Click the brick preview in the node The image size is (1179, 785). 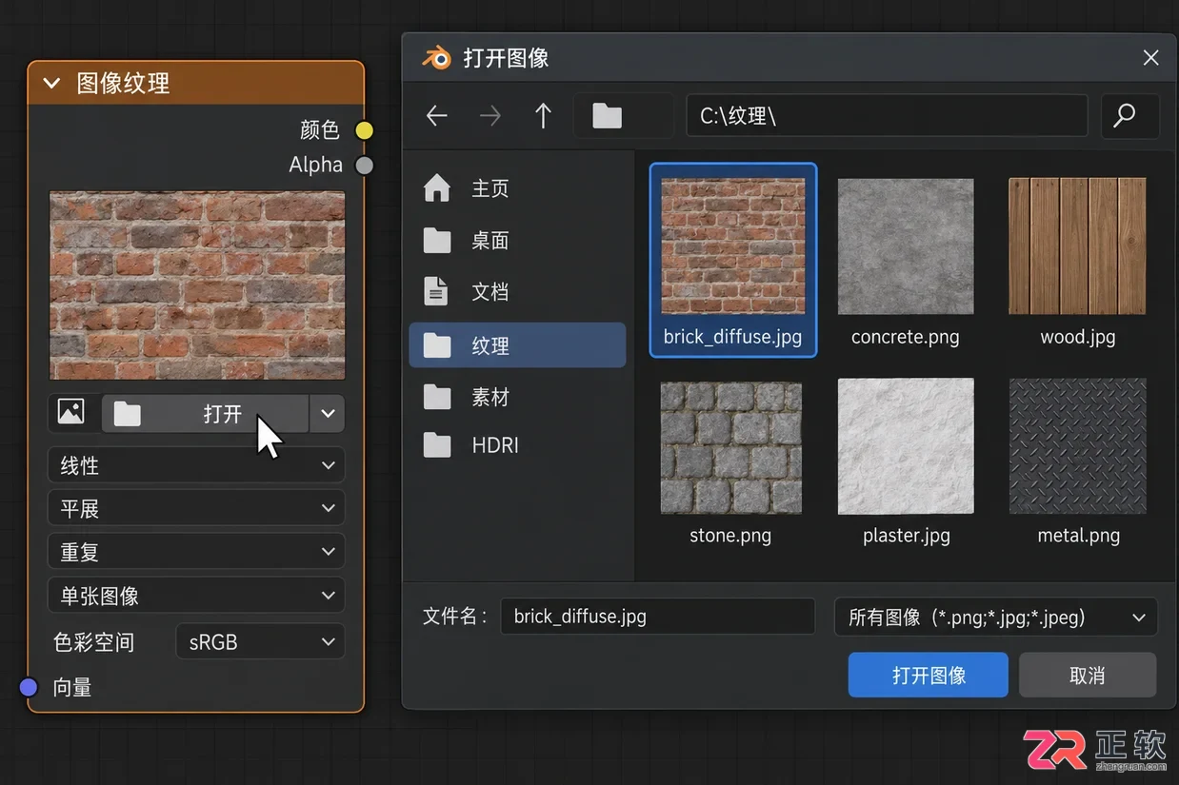[197, 285]
